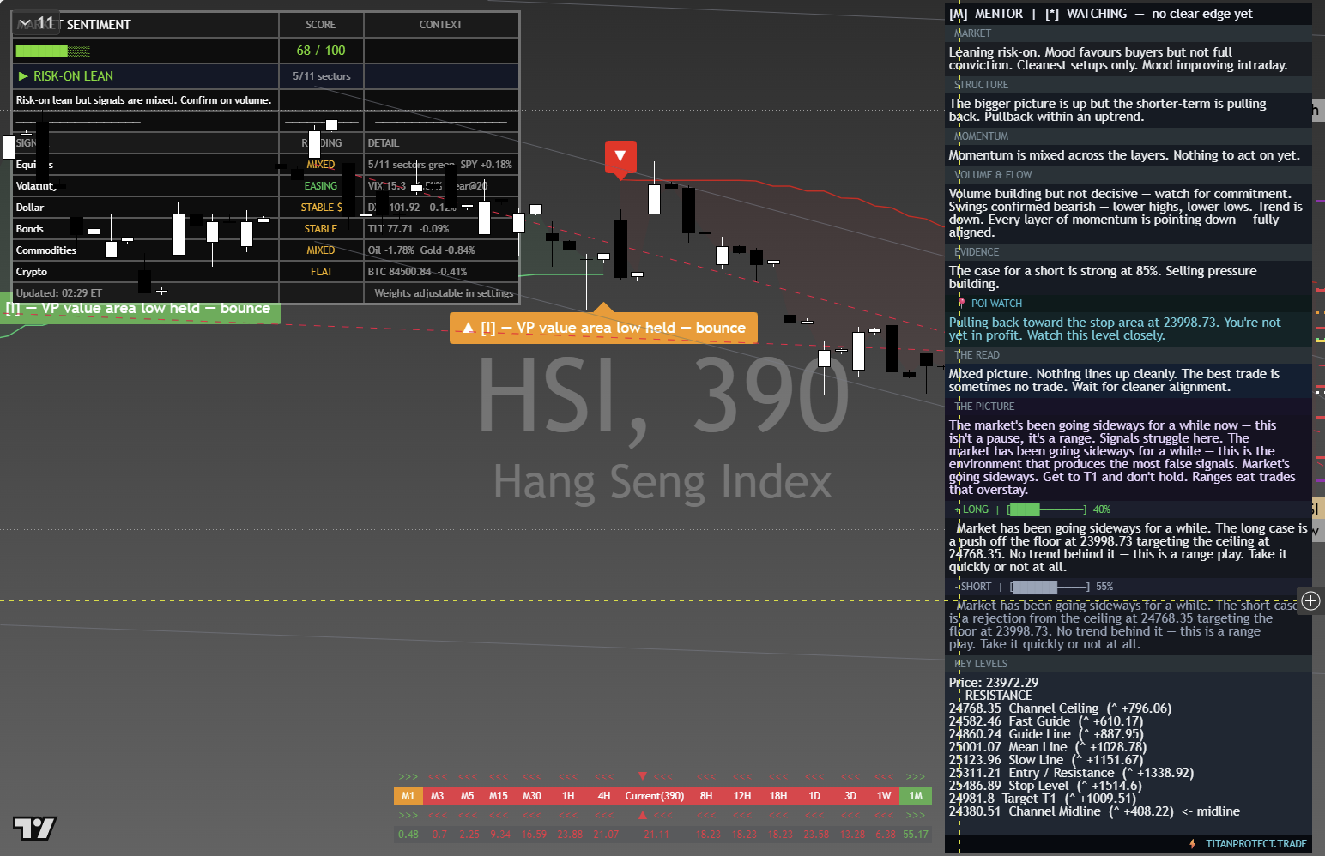Select the Bonds signal row label

[x=30, y=229]
